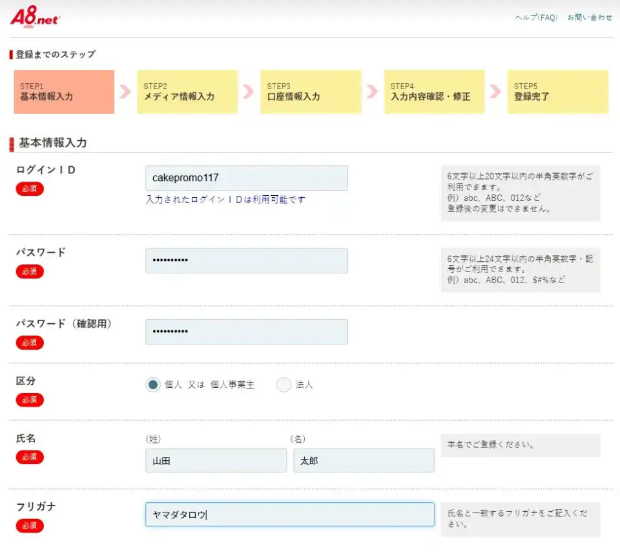
Task: Open the ヘルプ(FAQ) link
Action: (x=535, y=17)
